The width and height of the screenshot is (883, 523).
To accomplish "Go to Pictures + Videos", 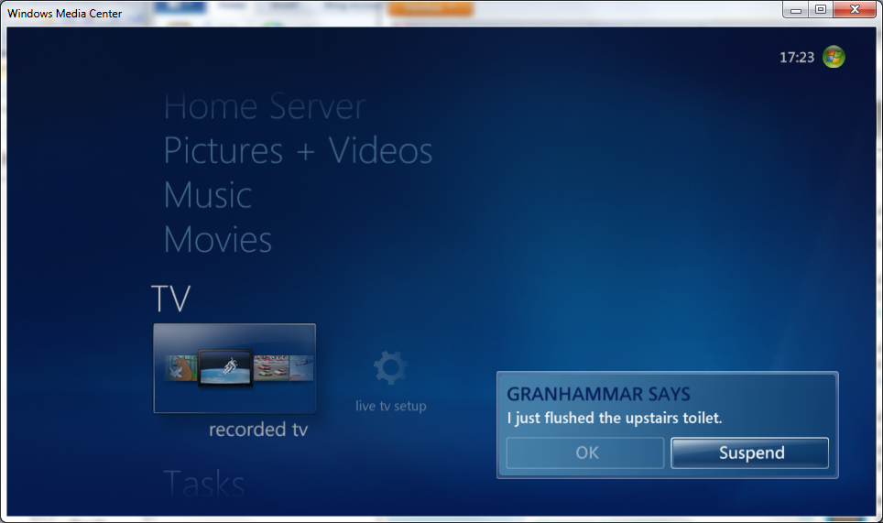I will 298,150.
